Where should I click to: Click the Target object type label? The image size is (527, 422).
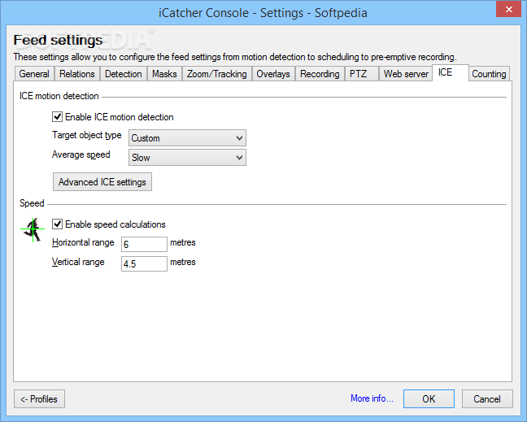(87, 135)
